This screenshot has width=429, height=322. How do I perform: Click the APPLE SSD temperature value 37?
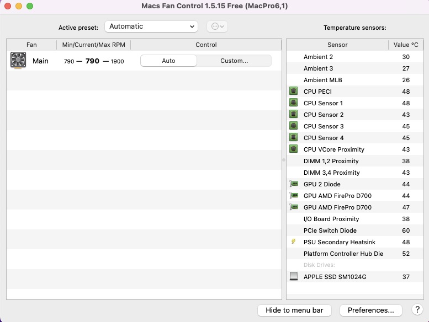[406, 277]
